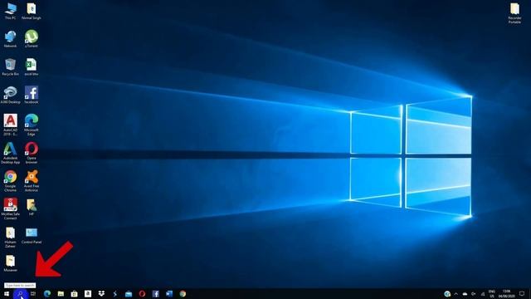Image resolution: width=531 pixels, height=299 pixels.
Task: Open Facebook from the taskbar
Action: click(155, 293)
